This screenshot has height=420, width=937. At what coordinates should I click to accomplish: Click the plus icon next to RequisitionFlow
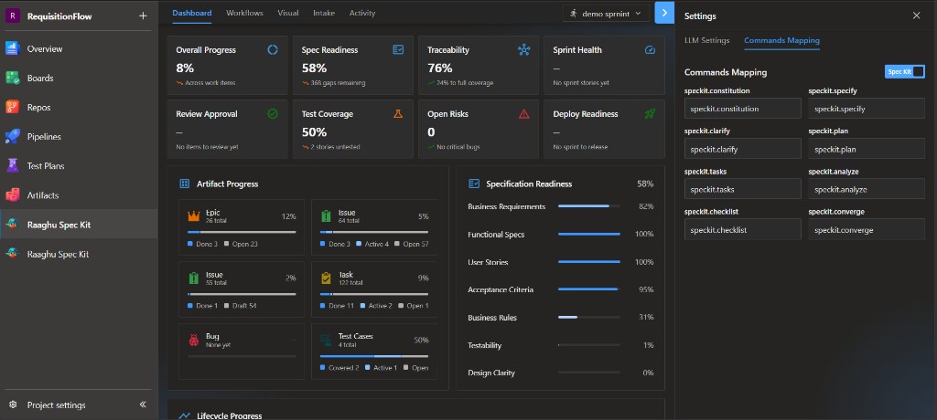pos(143,16)
